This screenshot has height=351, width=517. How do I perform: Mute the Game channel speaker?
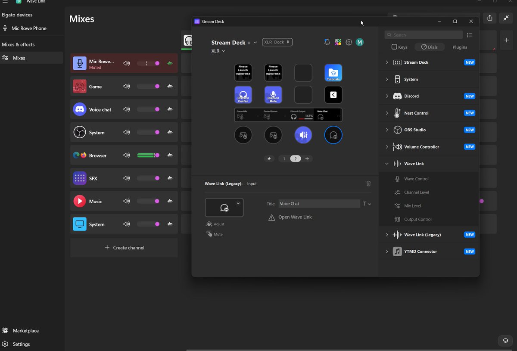tap(127, 87)
